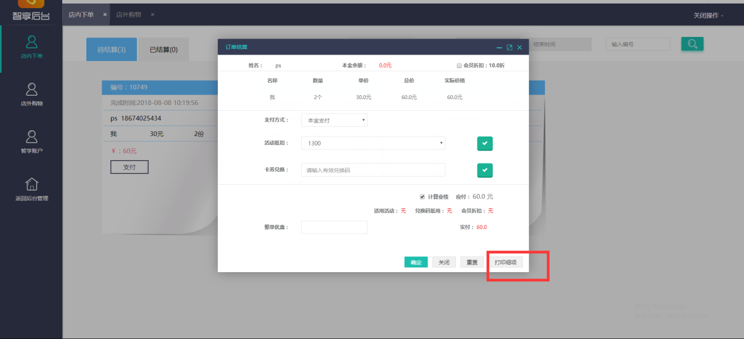Viewport: 744px width, 339px height.
Task: Click the 打印细项 button
Action: click(505, 262)
